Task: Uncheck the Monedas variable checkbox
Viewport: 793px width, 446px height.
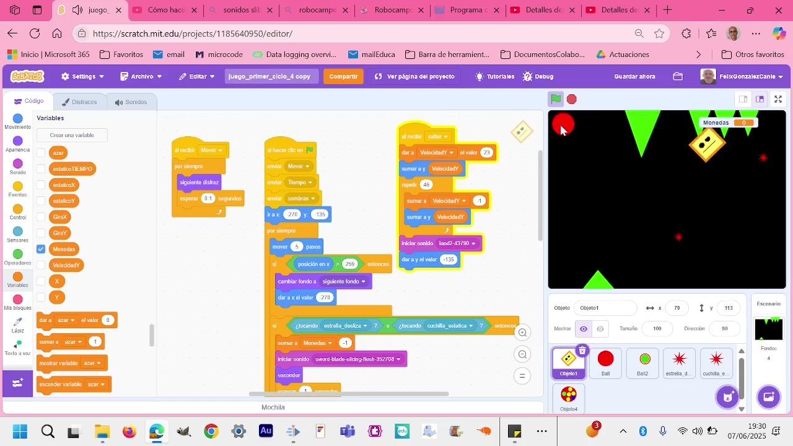Action: 41,249
